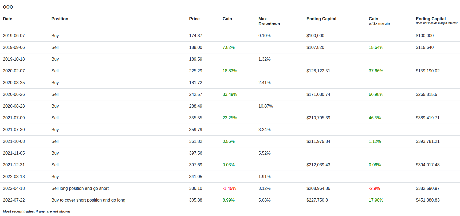460x216 pixels.
Task: Click the 1.32% drawdown value
Action: [x=264, y=59]
